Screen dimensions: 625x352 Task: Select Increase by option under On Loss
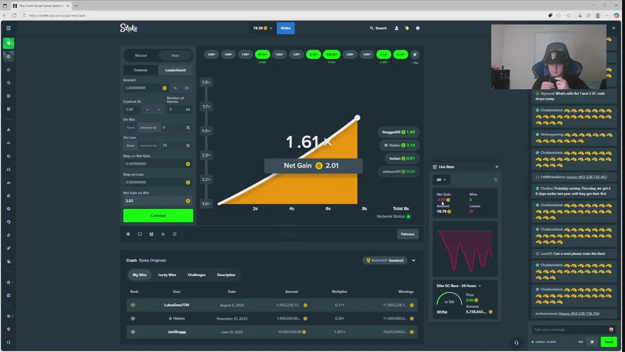[x=148, y=146]
